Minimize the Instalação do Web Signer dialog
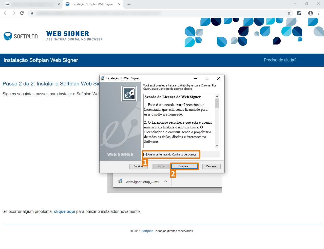 pos(196,78)
